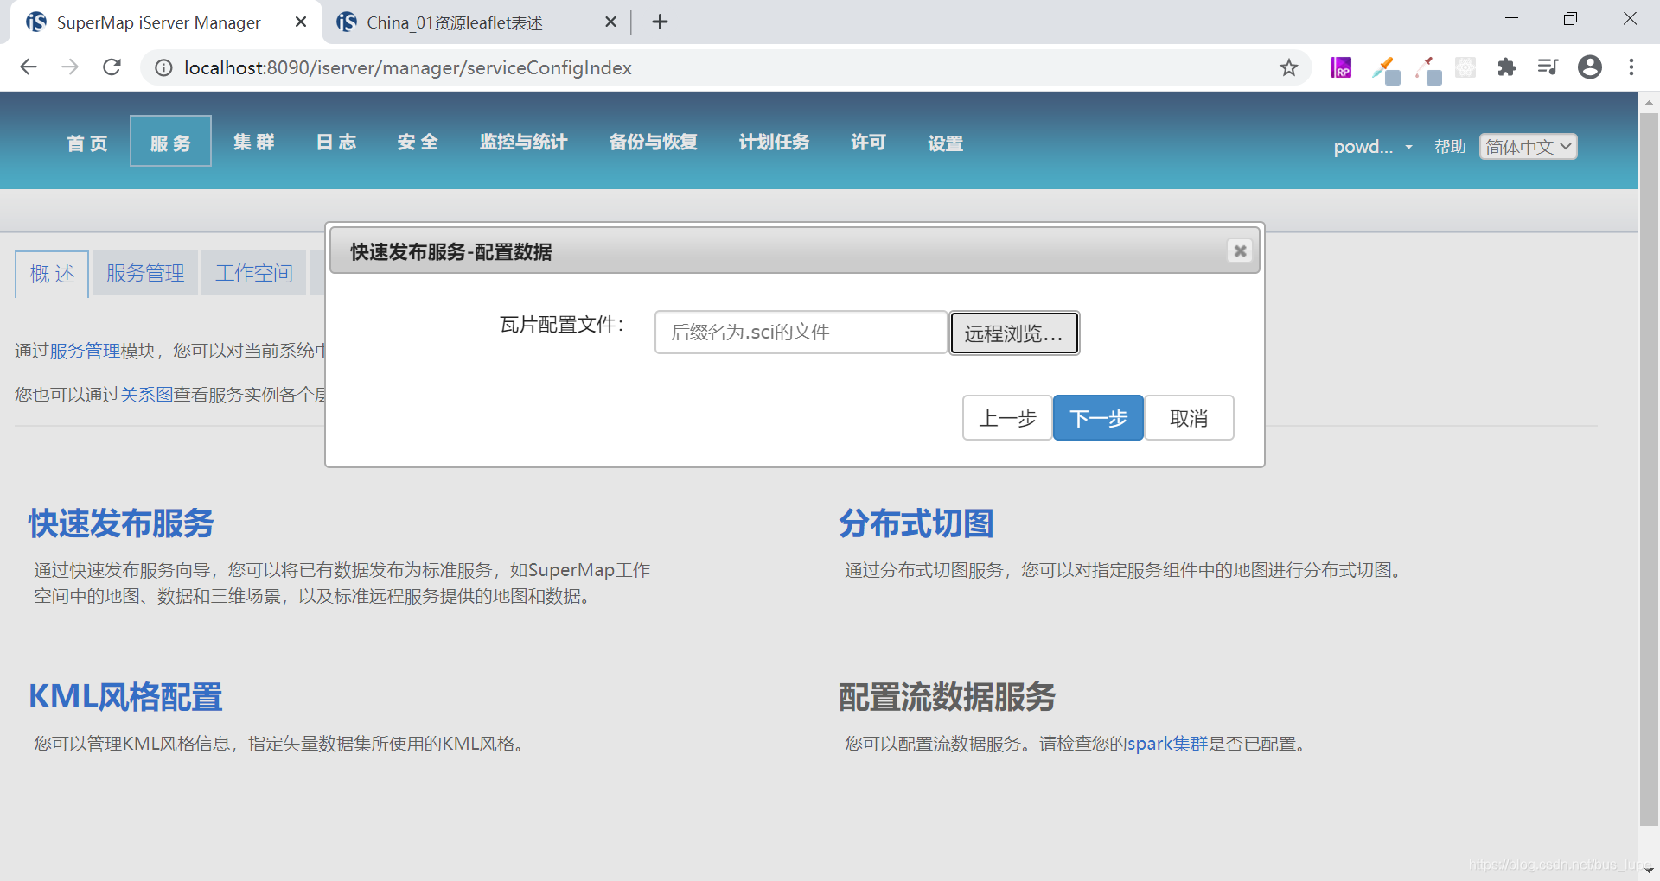Open the 日志 menu item
The width and height of the screenshot is (1660, 881).
(336, 142)
